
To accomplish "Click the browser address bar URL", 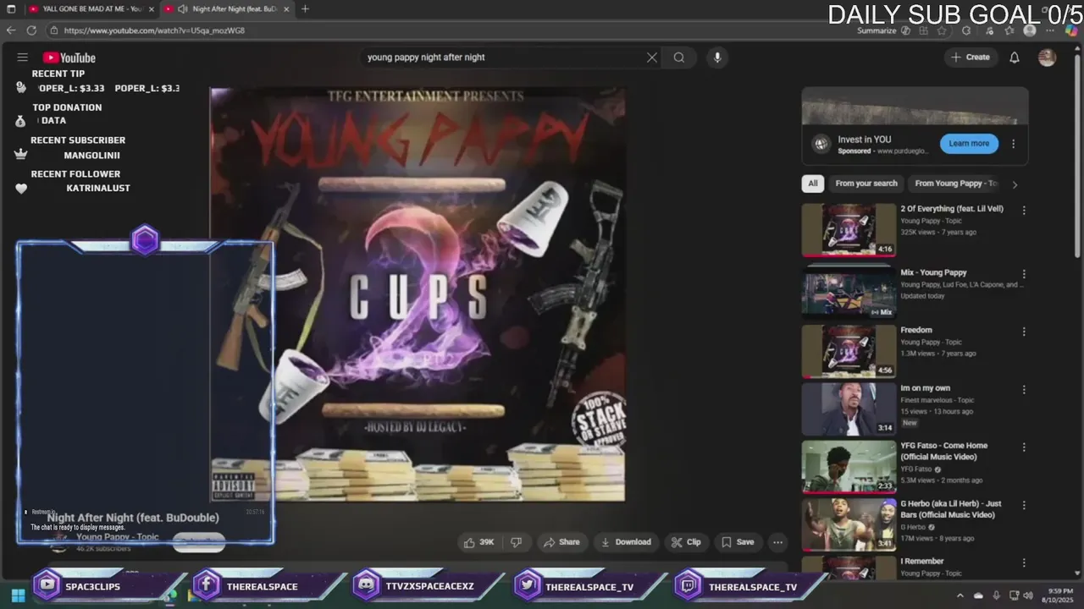I will point(154,30).
